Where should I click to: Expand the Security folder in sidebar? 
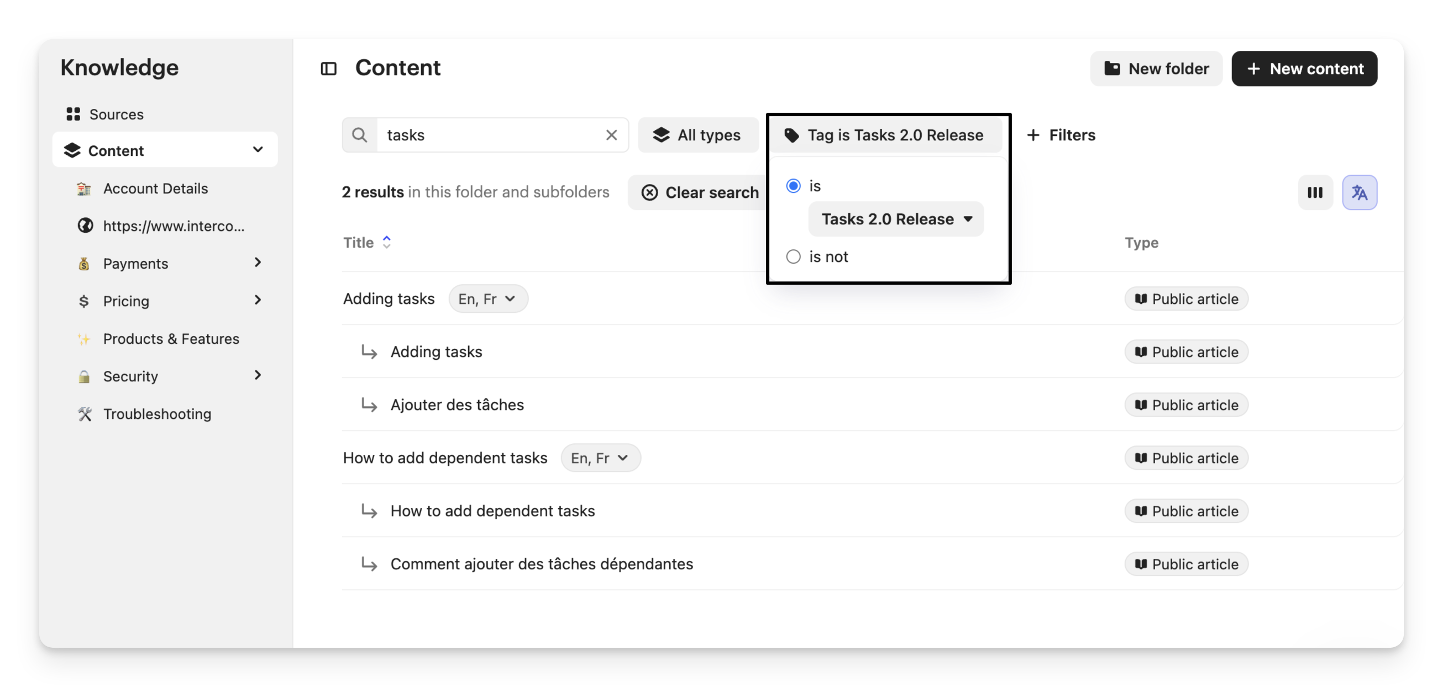(x=258, y=375)
